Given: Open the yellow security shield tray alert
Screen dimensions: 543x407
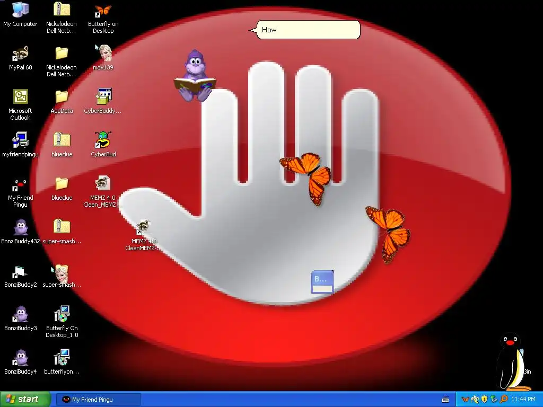Looking at the screenshot, I should click(485, 400).
